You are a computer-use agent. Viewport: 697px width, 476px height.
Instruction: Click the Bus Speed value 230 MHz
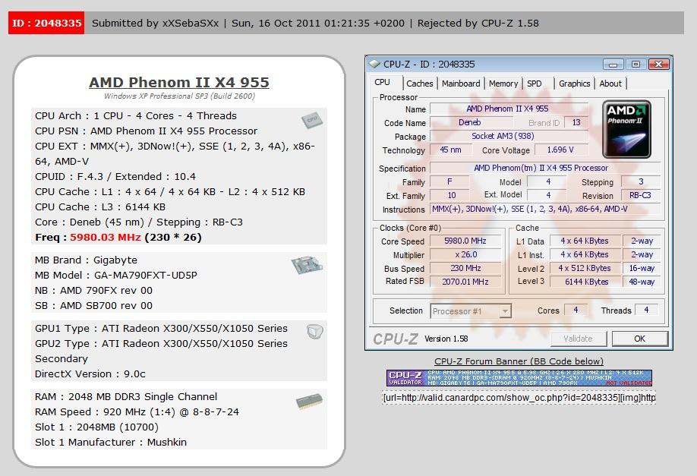tap(465, 269)
